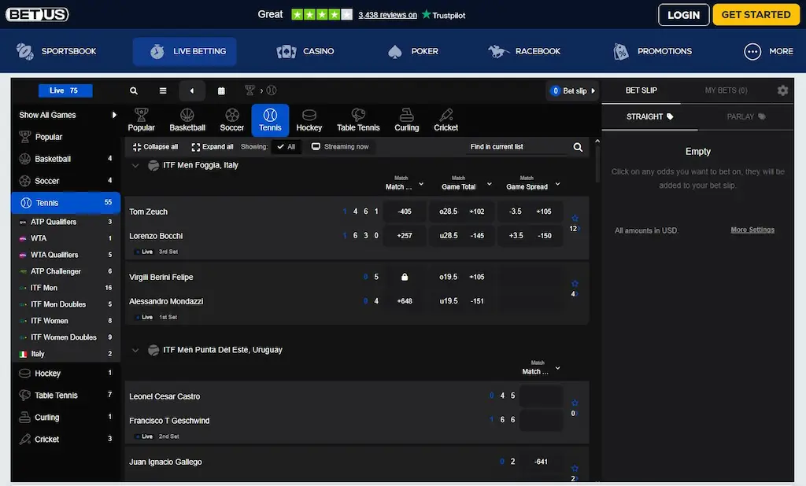Open WTA Qualifiers sub-league
The height and width of the screenshot is (486, 806).
(x=66, y=255)
